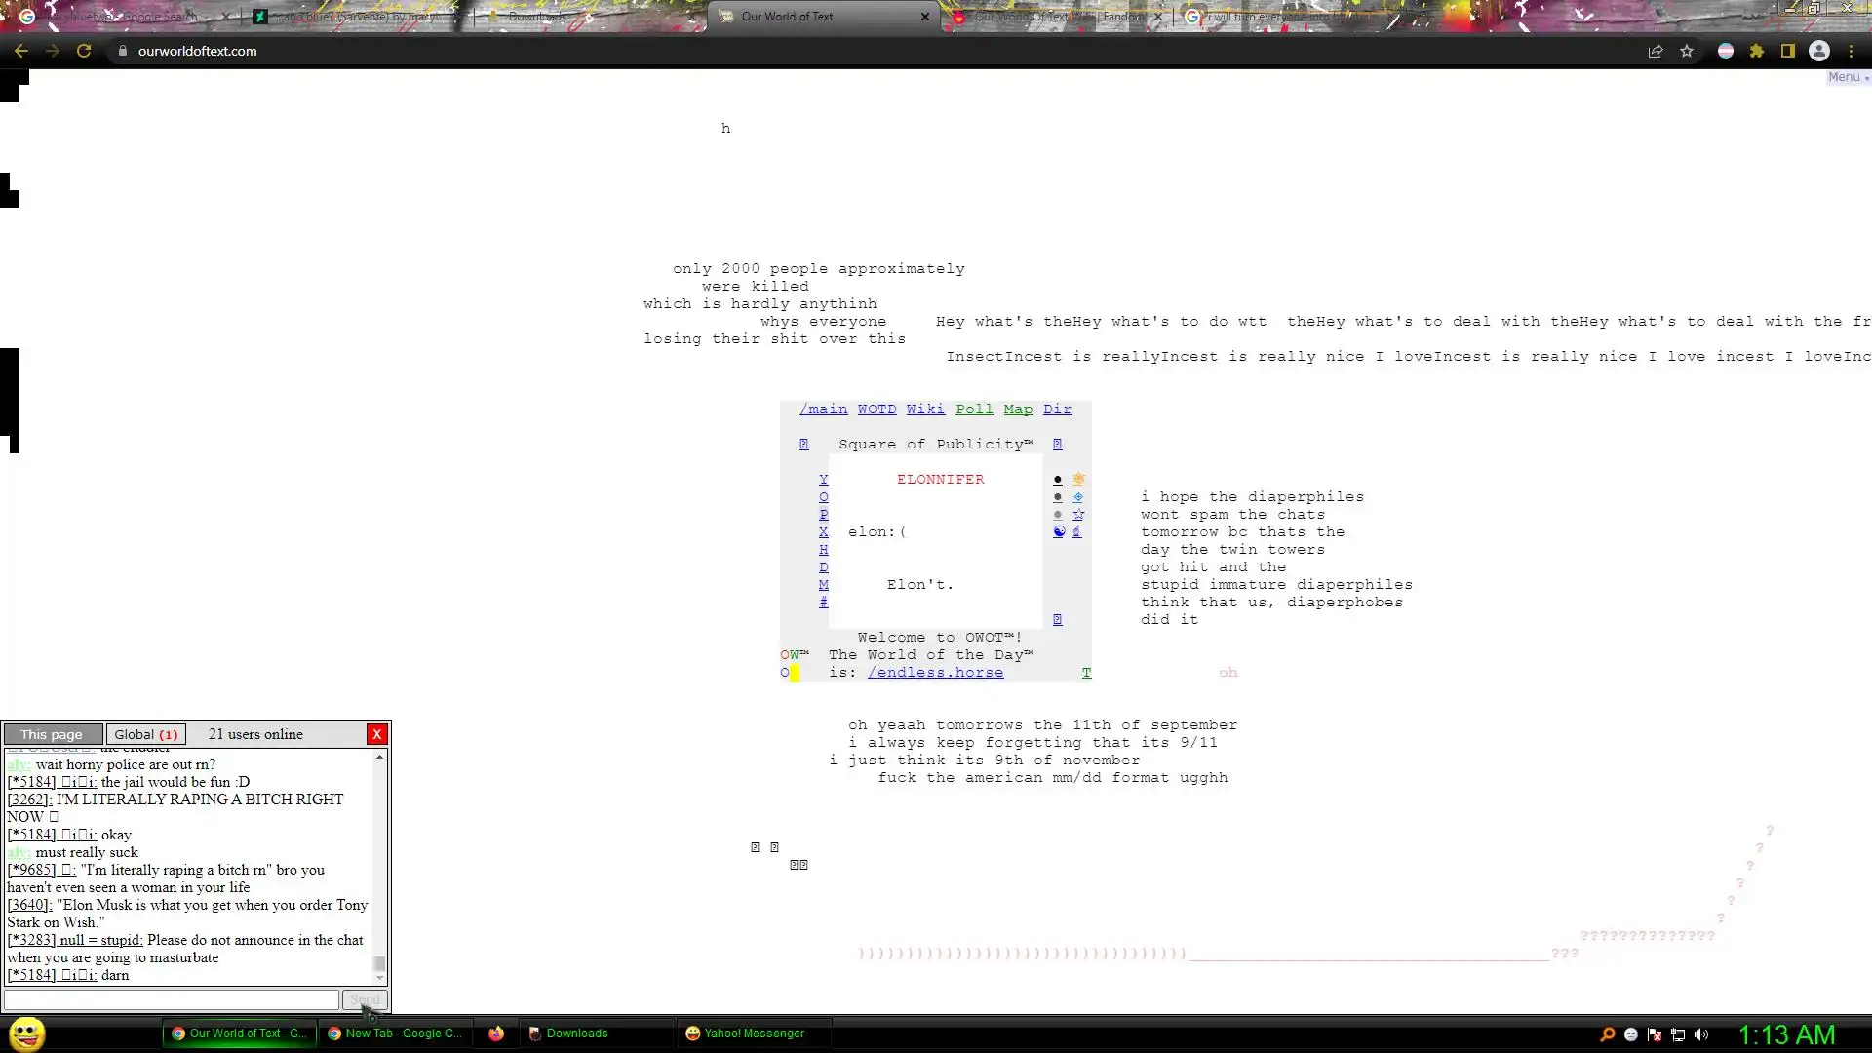The image size is (1872, 1053).
Task: Click the share page icon
Action: click(x=1655, y=51)
